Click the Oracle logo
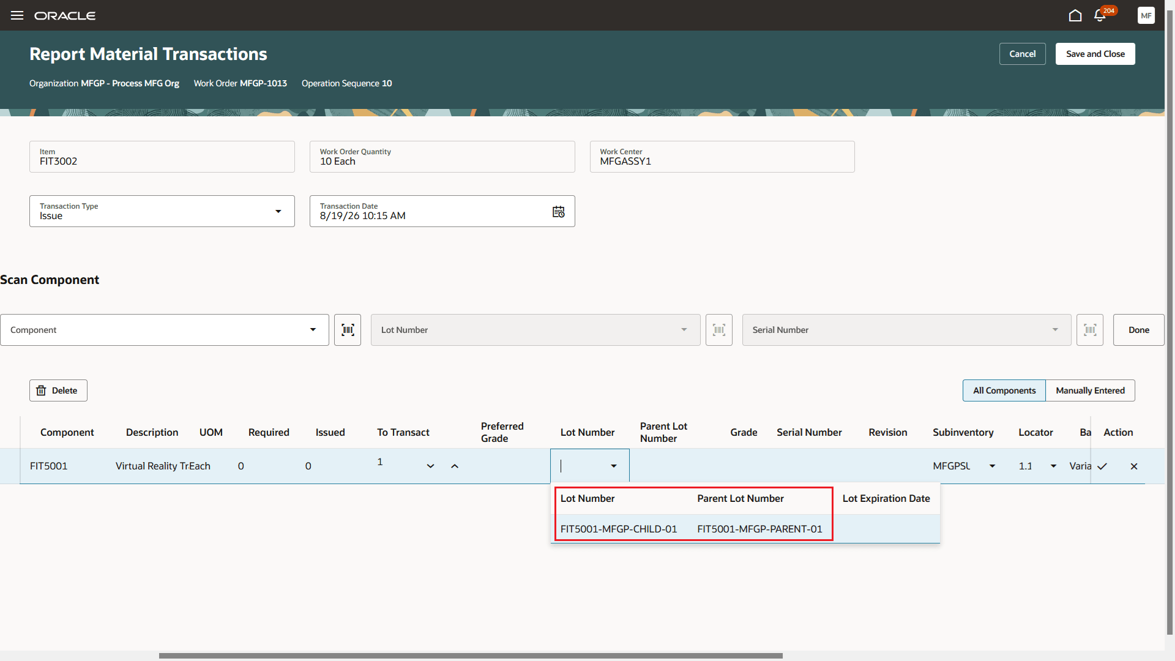 point(65,15)
